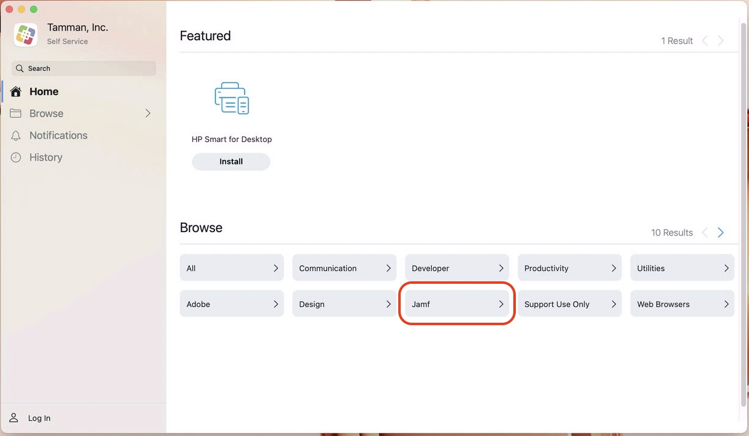Click the 'Tamman, Inc.' title text

point(78,27)
